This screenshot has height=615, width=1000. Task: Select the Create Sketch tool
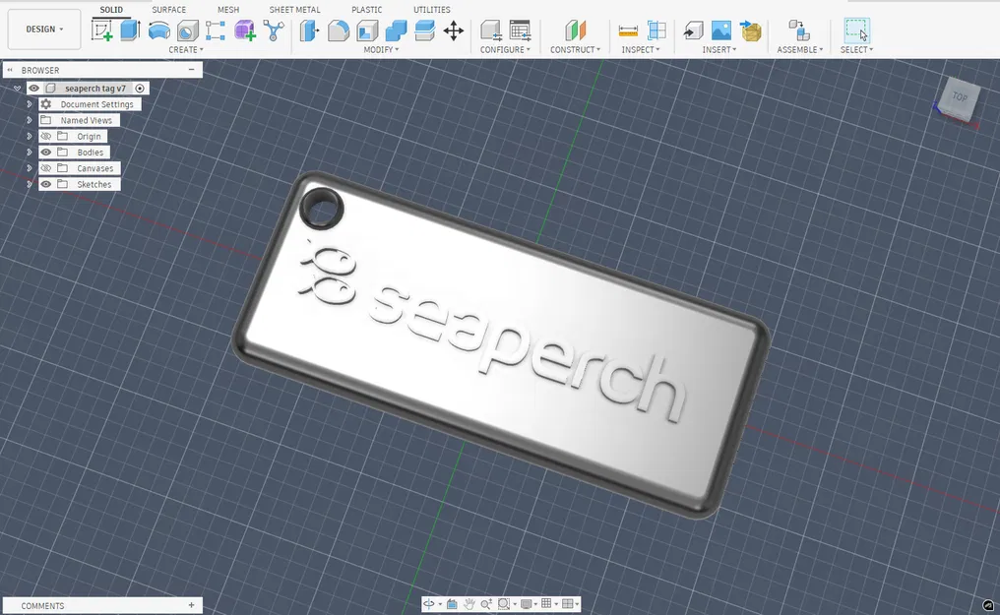click(x=104, y=29)
